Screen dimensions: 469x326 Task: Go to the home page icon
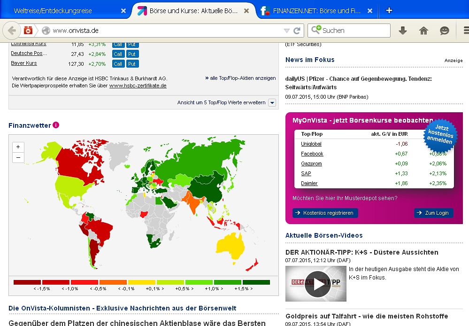coord(423,30)
